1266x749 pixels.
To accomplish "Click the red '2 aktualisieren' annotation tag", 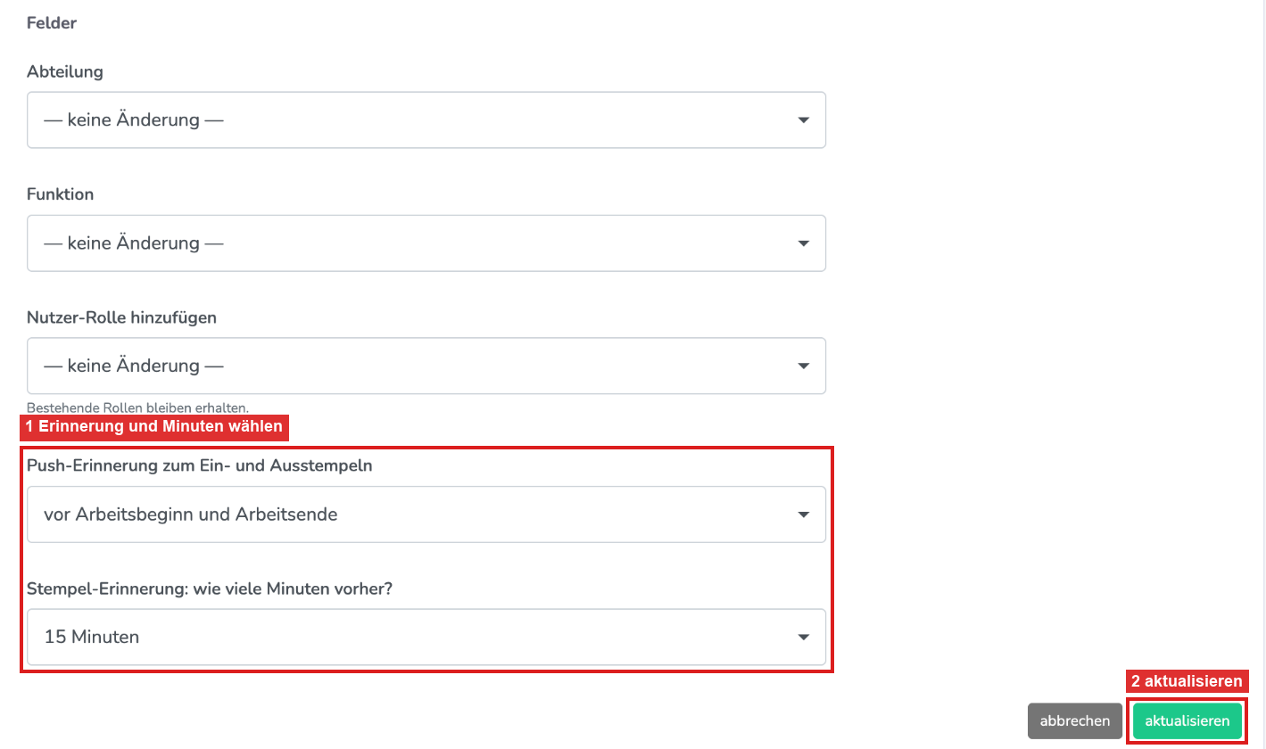I will (x=1187, y=681).
